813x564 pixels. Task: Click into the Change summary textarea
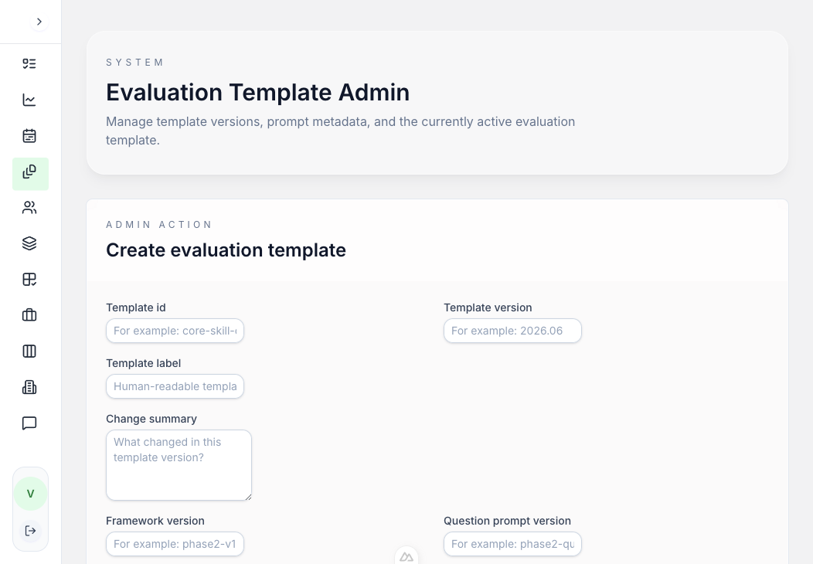click(x=179, y=465)
